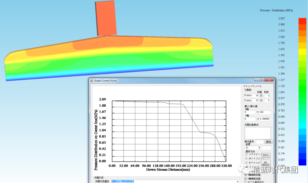Select the box pick radio button
Viewport: 308px width, 183px height.
pyautogui.click(x=246, y=159)
